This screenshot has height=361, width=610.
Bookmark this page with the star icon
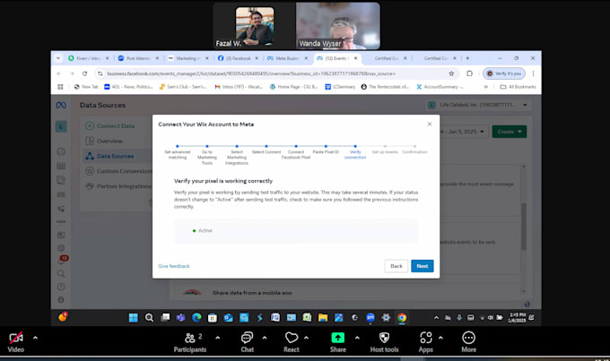(x=451, y=73)
